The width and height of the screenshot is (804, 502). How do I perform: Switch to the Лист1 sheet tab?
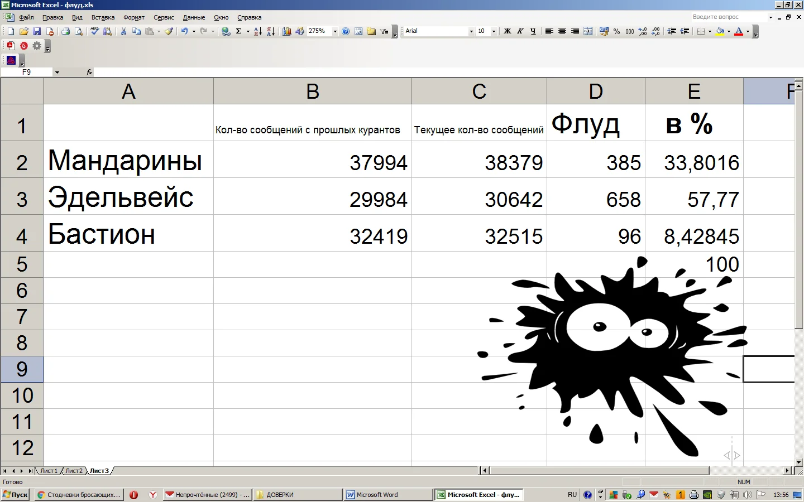[x=49, y=471]
